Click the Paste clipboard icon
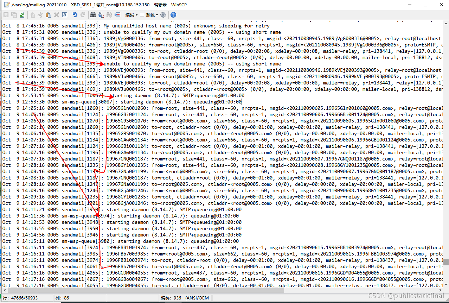 (x=49, y=15)
